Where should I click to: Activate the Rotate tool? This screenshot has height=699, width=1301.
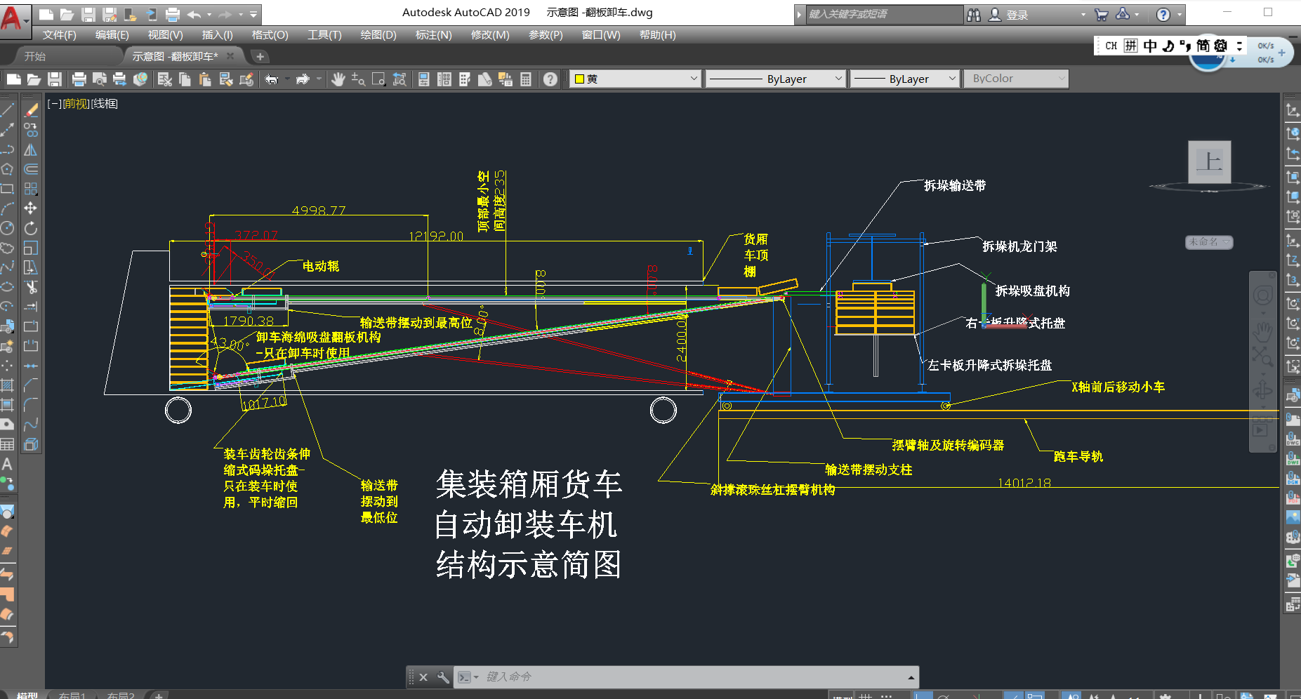point(31,228)
